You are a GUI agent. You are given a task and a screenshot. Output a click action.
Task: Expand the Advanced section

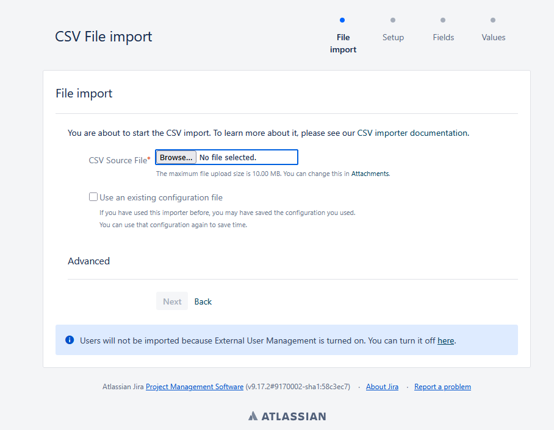(88, 261)
